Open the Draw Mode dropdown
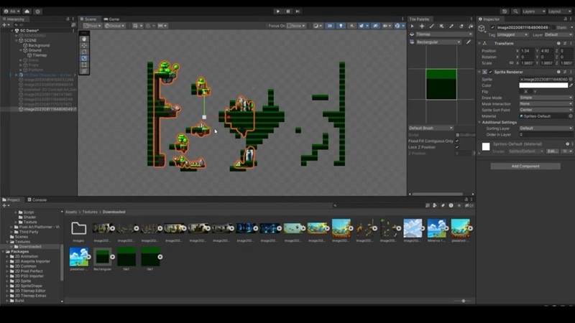This screenshot has width=575, height=323. coord(546,98)
